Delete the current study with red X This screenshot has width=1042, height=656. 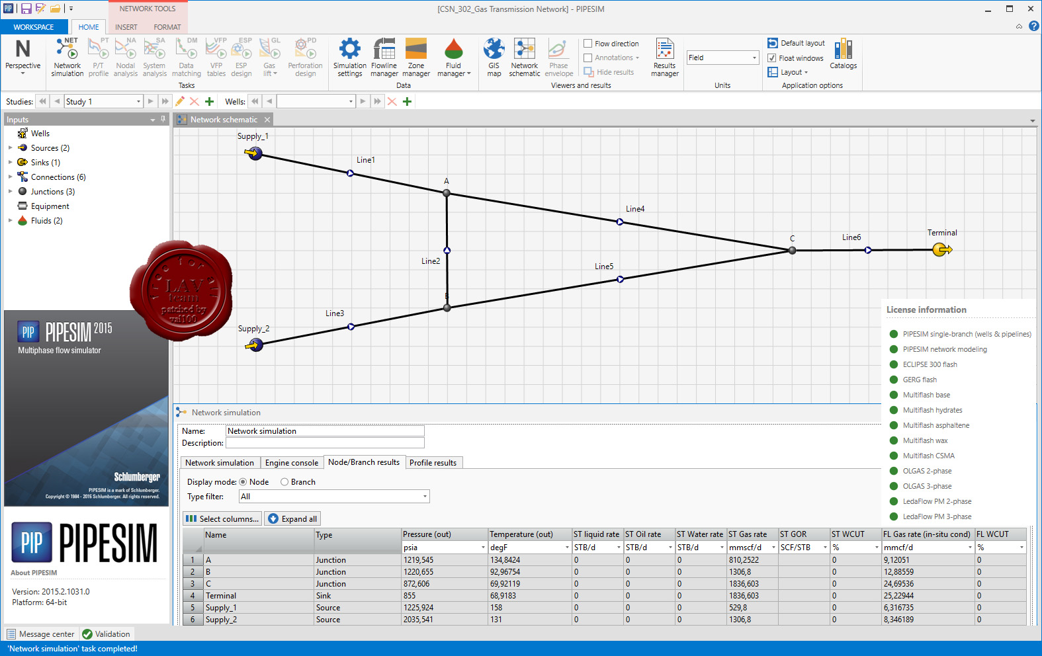[195, 101]
